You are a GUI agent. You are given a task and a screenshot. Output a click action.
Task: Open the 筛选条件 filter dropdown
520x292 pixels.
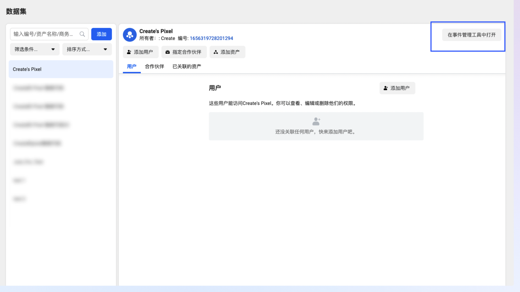pyautogui.click(x=35, y=49)
